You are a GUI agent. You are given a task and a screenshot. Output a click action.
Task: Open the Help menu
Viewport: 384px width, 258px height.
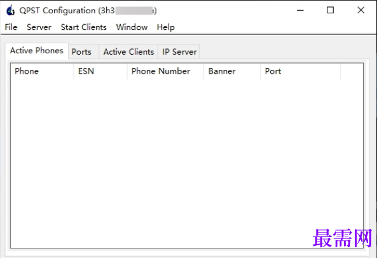(165, 27)
